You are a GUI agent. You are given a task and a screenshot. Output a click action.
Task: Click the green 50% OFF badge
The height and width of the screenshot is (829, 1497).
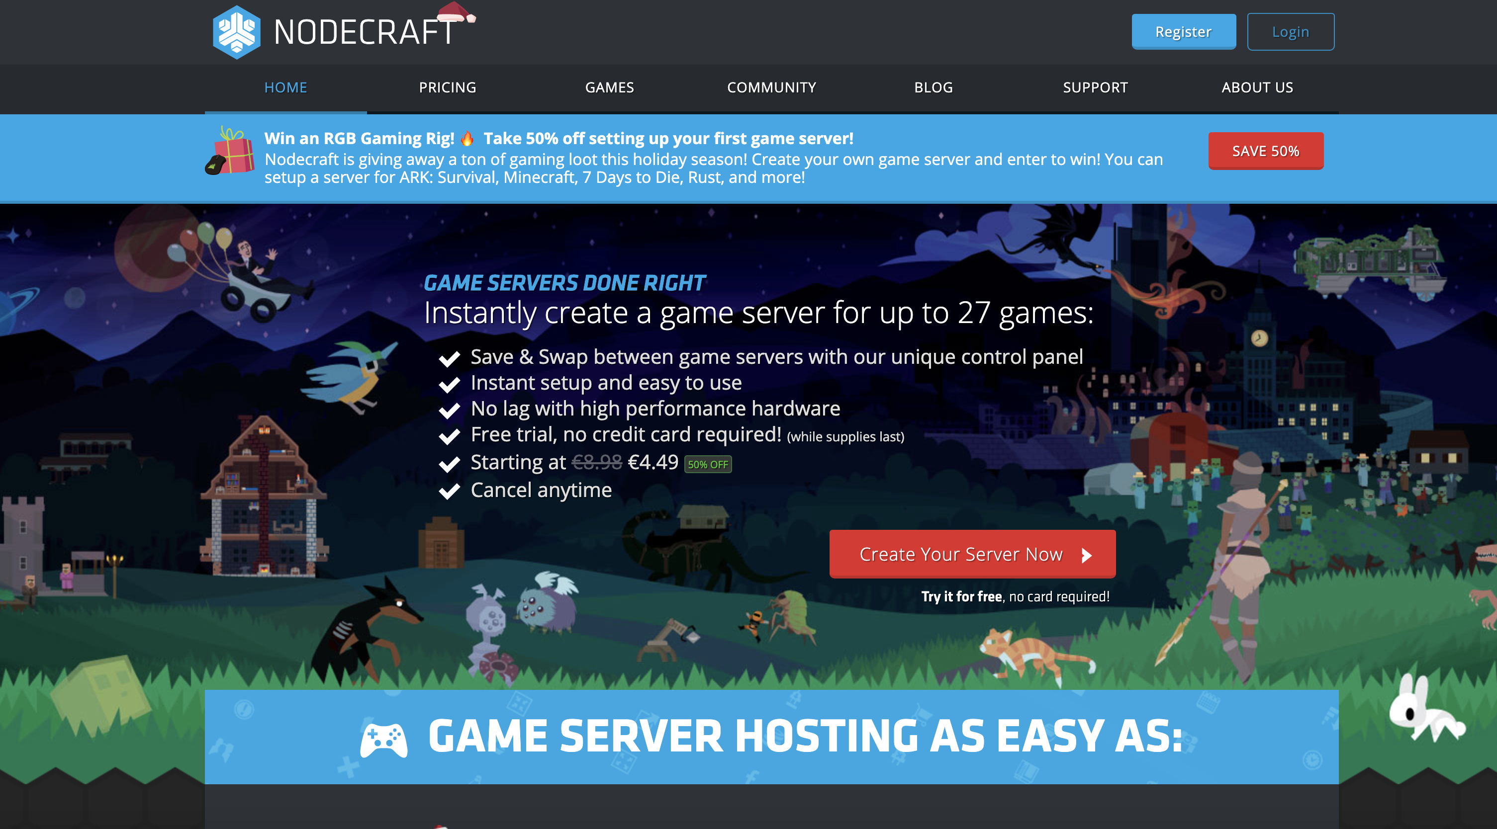pyautogui.click(x=707, y=465)
